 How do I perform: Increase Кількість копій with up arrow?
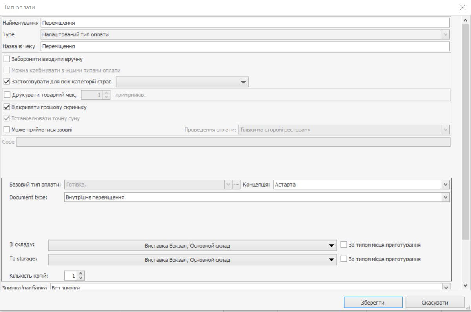tap(81, 274)
